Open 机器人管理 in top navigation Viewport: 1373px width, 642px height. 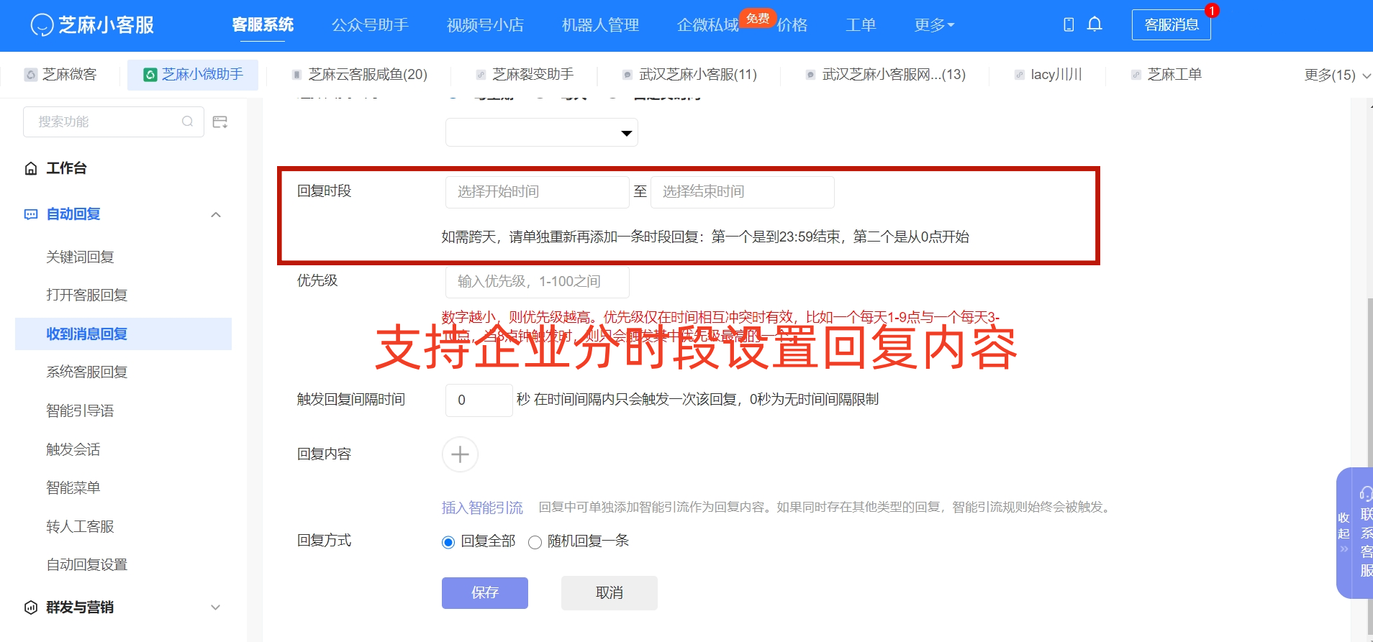coord(600,25)
